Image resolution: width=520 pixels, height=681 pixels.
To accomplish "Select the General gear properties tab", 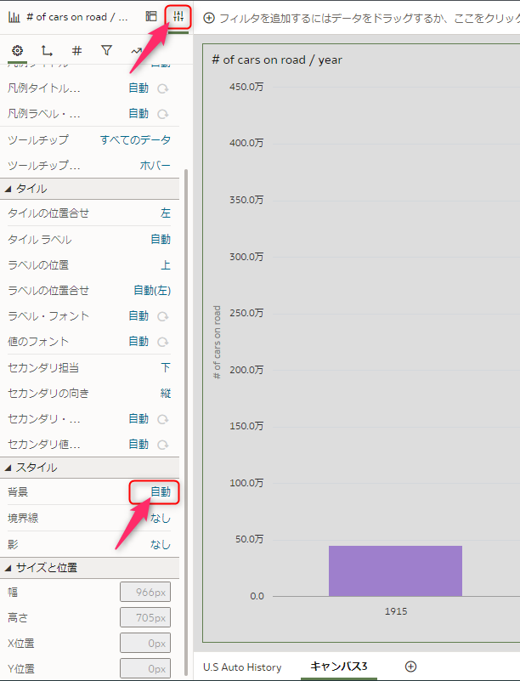I will click(17, 51).
